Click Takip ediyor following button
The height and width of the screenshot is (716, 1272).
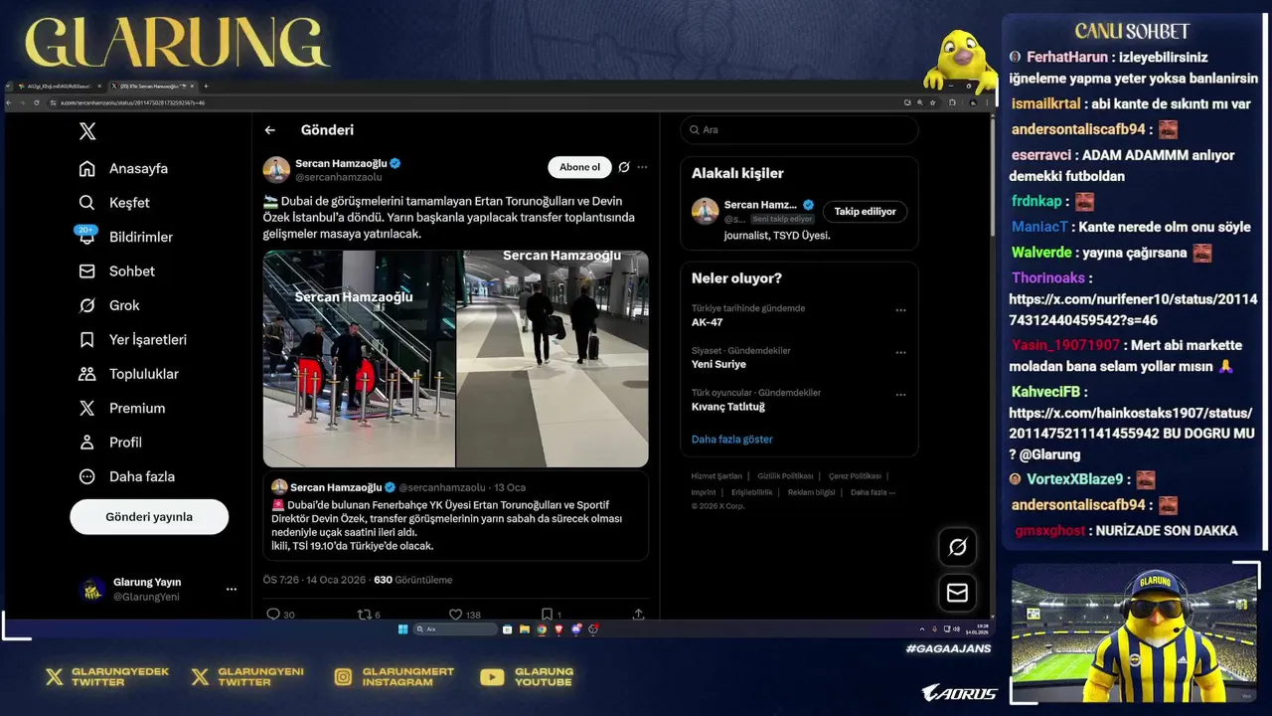tap(865, 211)
